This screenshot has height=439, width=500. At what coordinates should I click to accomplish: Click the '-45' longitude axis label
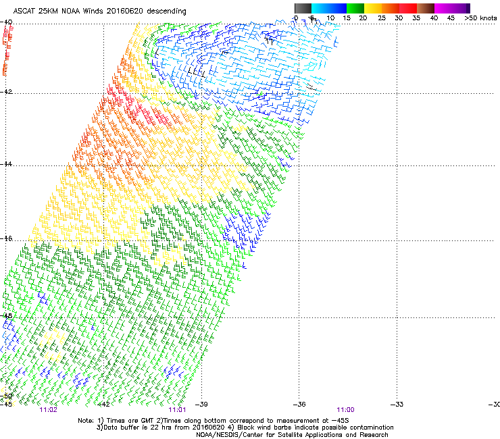click(x=6, y=405)
